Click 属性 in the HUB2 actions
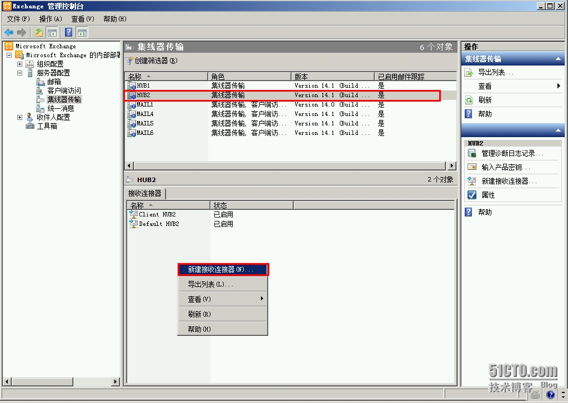 coord(488,195)
